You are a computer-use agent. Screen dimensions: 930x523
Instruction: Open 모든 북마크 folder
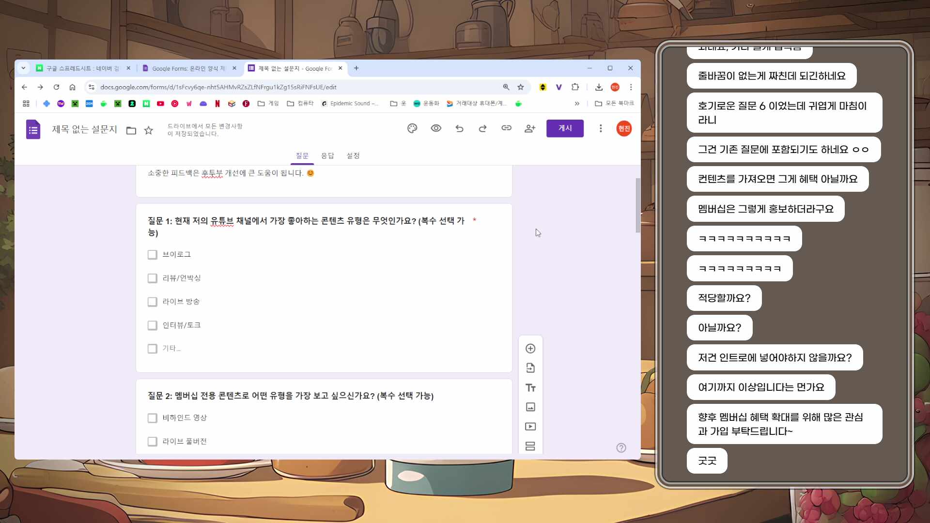tap(614, 104)
